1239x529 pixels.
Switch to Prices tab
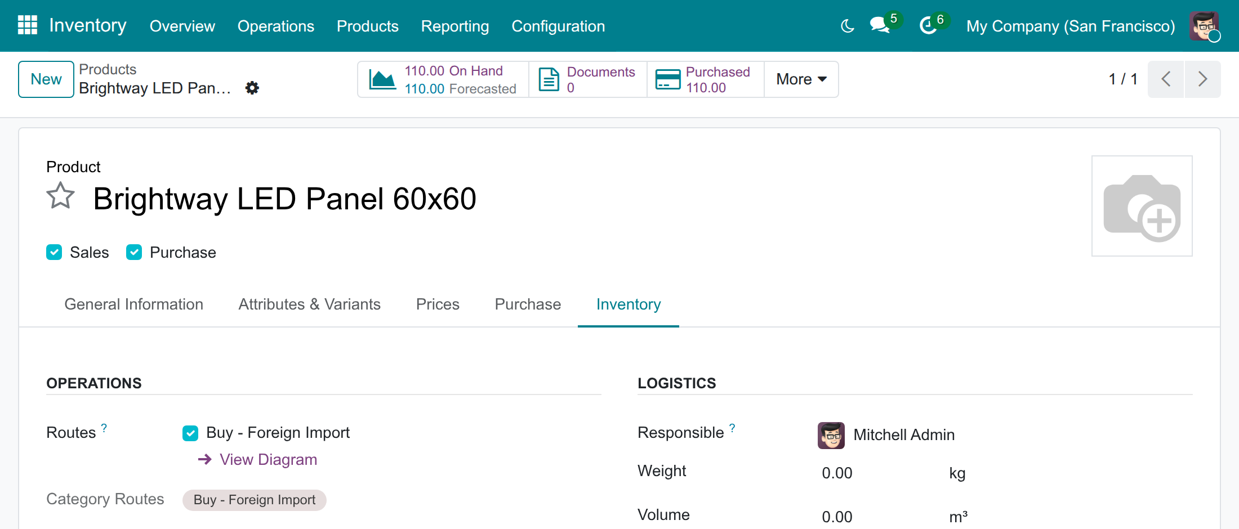(x=438, y=304)
